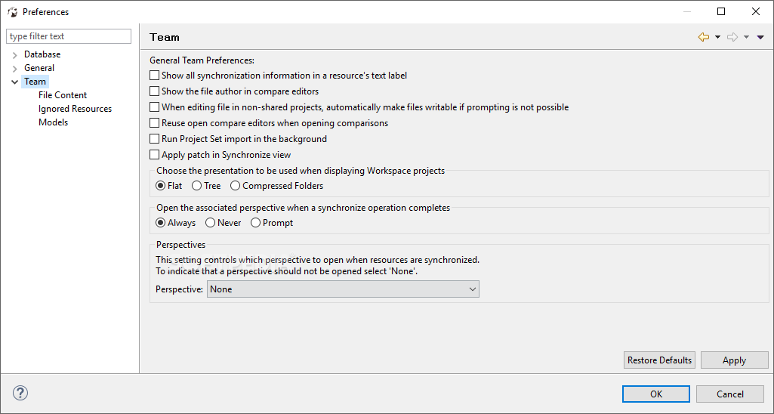The width and height of the screenshot is (774, 414).
Task: Click into the filter text field
Action: 69,36
